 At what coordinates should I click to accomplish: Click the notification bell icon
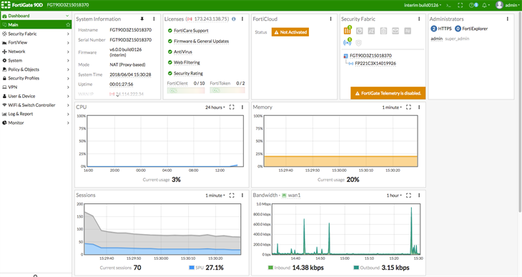484,5
